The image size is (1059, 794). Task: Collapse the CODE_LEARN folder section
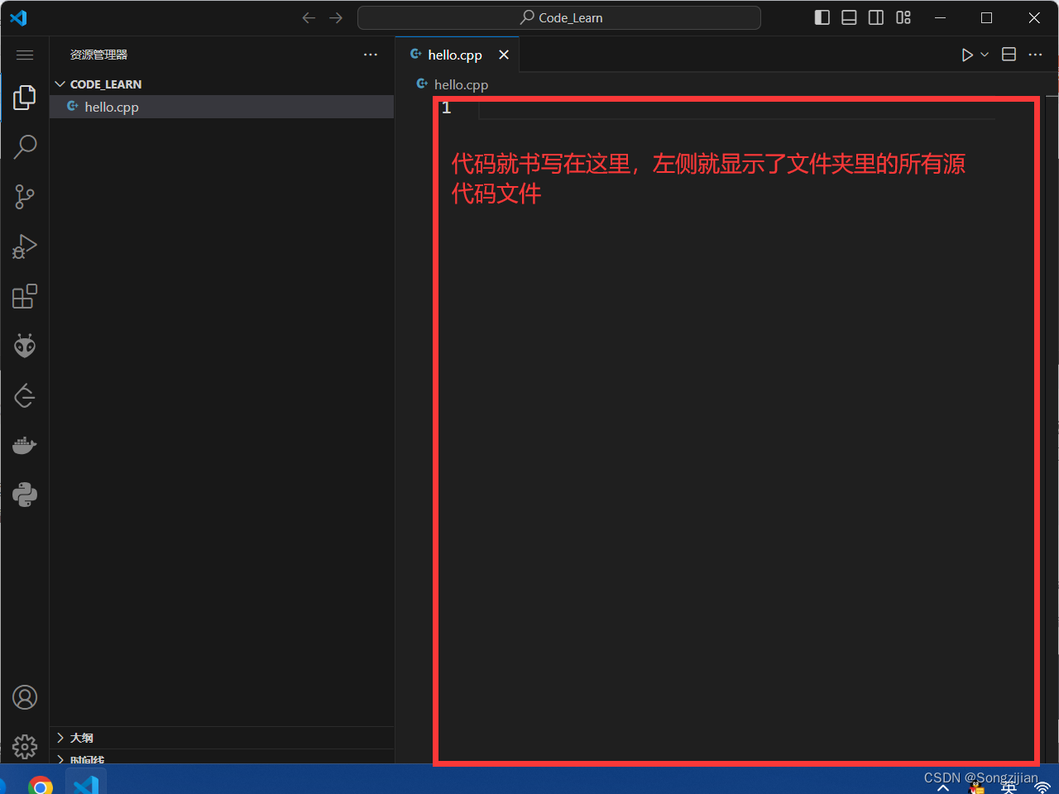point(222,84)
